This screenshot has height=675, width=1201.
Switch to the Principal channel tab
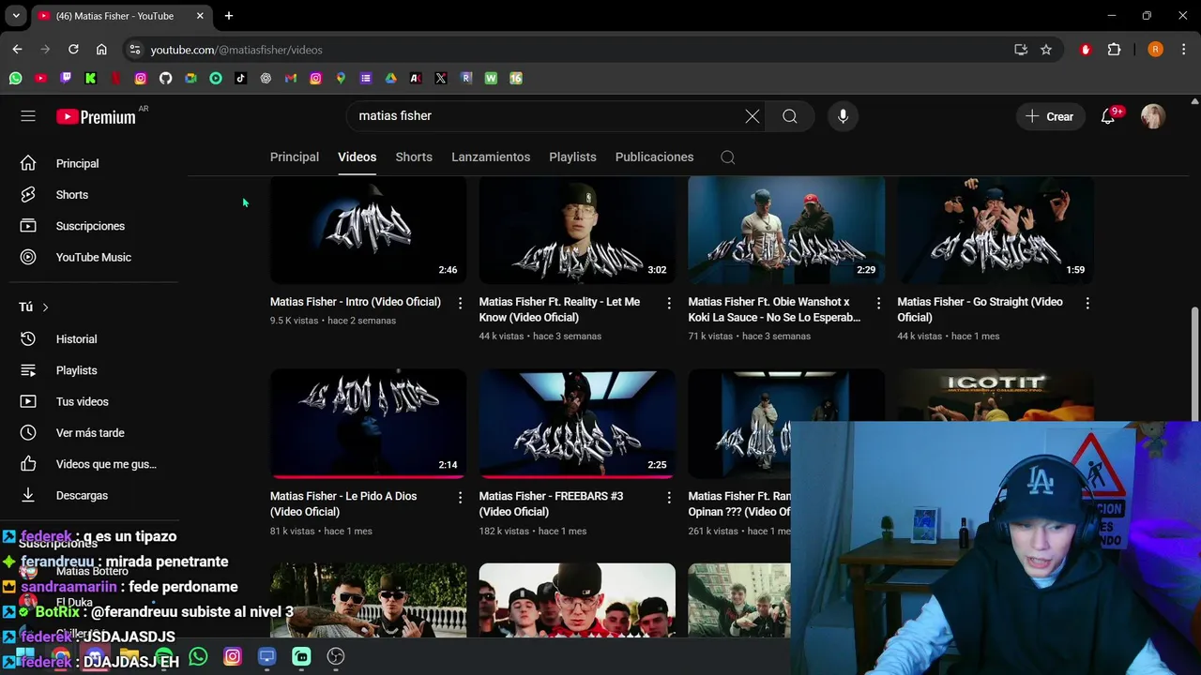tap(295, 157)
